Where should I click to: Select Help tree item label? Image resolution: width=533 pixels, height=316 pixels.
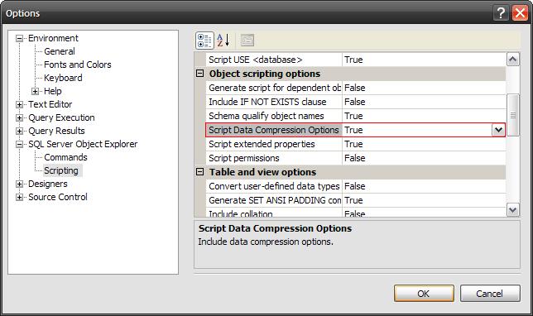[53, 91]
